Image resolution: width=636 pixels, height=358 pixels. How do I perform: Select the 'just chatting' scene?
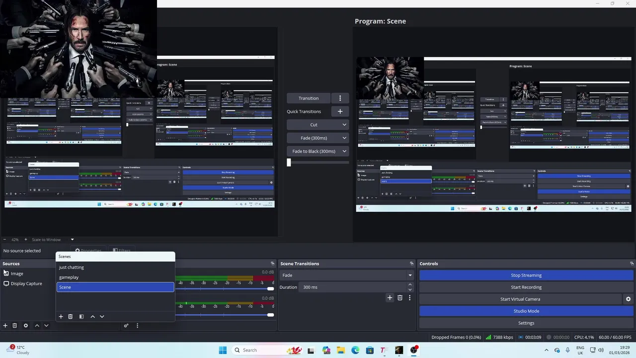click(x=115, y=267)
